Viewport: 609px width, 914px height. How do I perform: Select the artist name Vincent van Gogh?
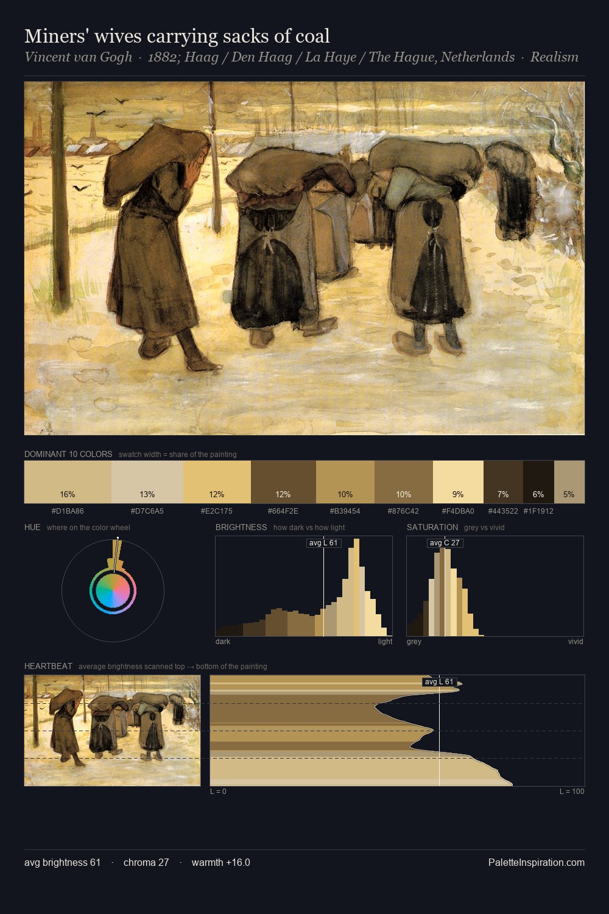click(78, 57)
